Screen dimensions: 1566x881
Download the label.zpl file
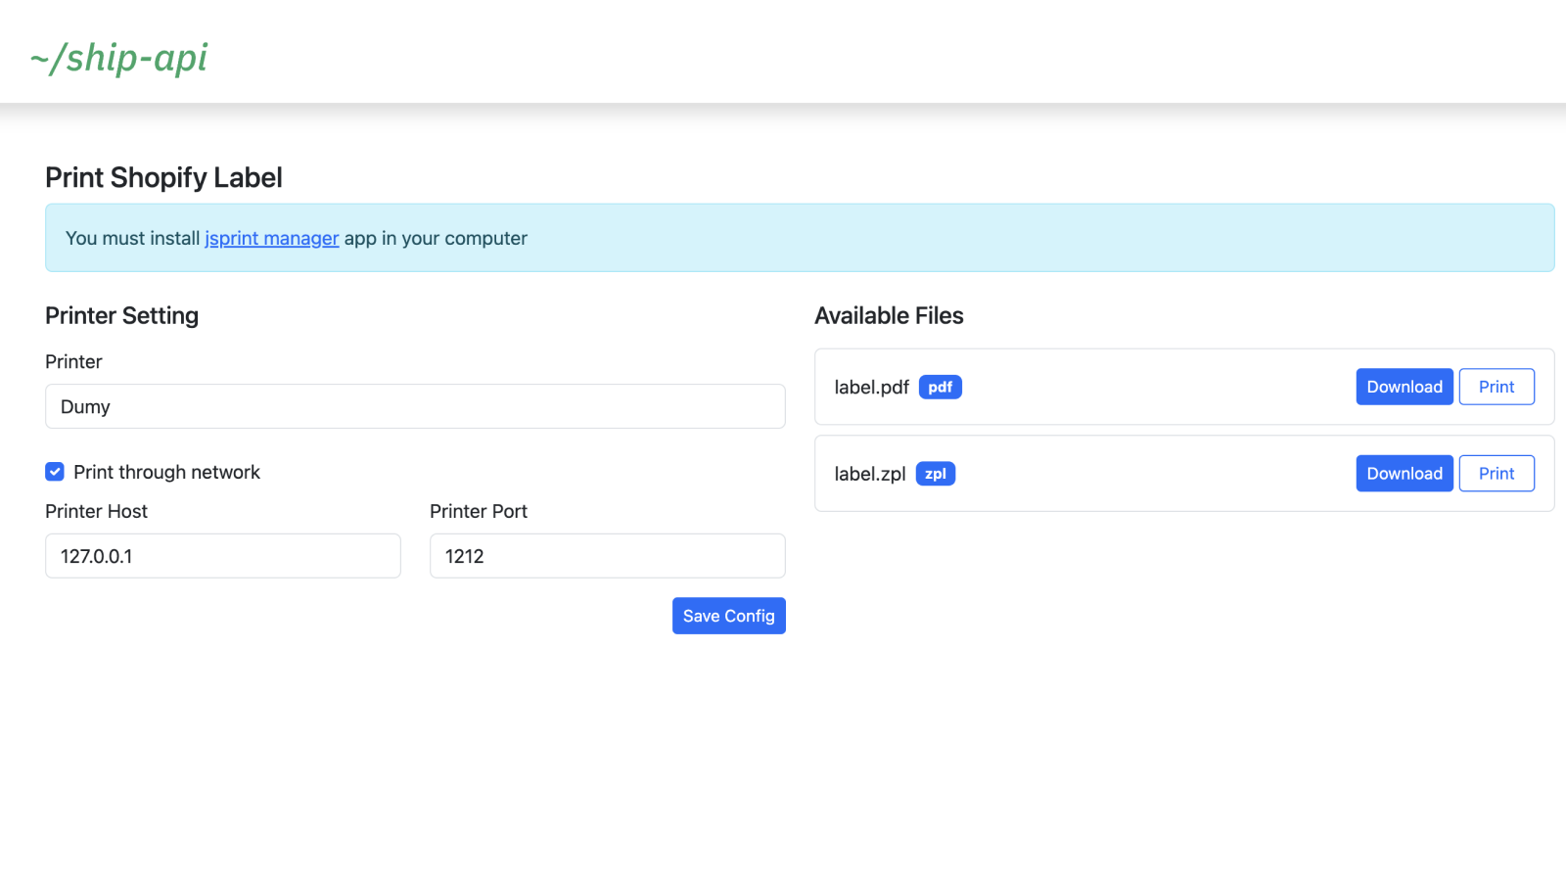(x=1404, y=474)
